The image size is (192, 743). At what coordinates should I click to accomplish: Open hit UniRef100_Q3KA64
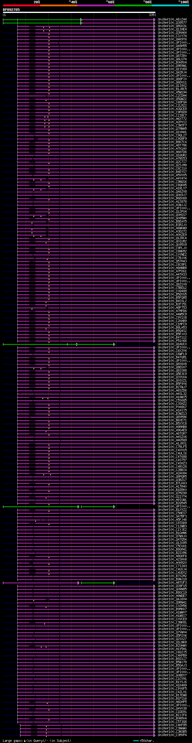(x=172, y=33)
